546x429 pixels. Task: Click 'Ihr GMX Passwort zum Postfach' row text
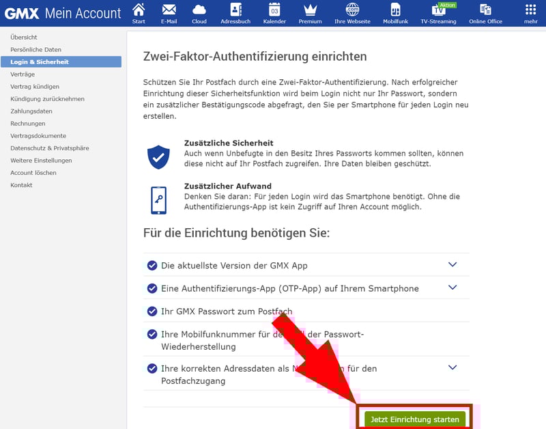tap(227, 312)
